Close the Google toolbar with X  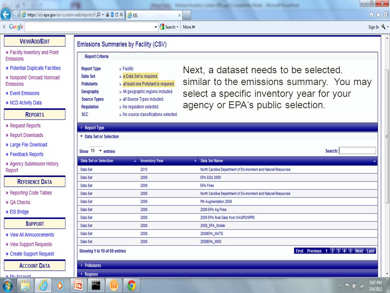tap(4, 27)
